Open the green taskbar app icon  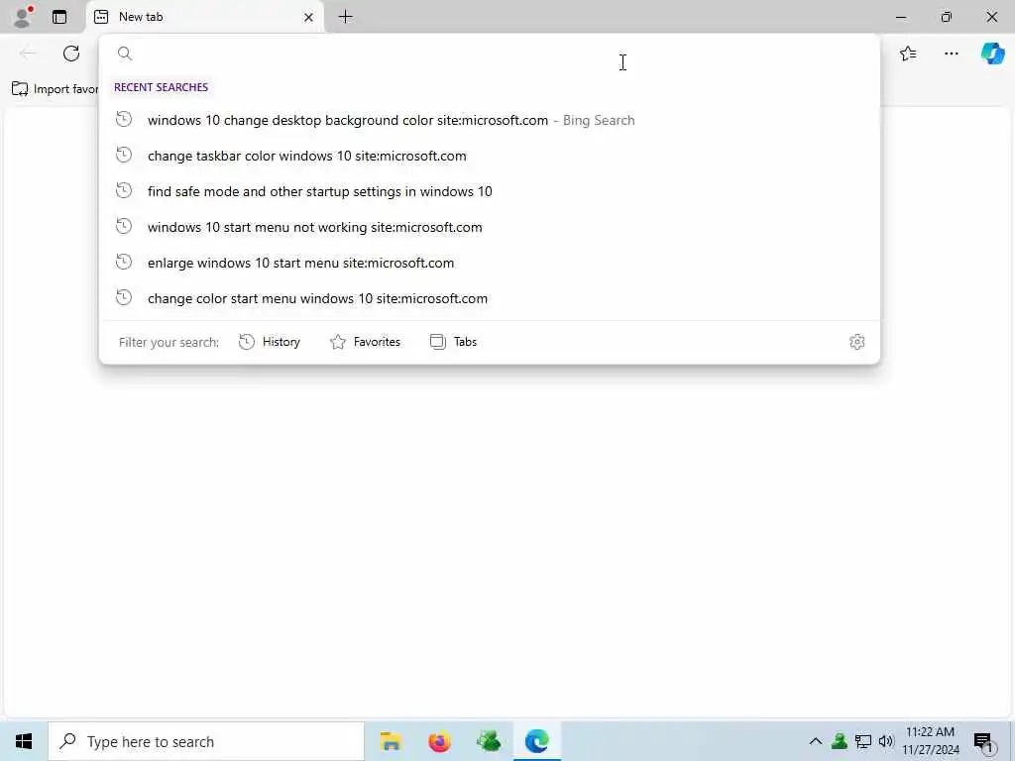pos(489,741)
